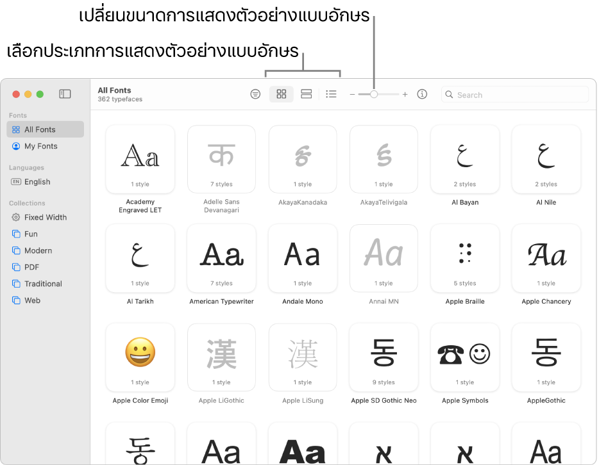Viewport: 599px width, 465px height.
Task: Click the Web collection stack icon
Action: pos(15,300)
